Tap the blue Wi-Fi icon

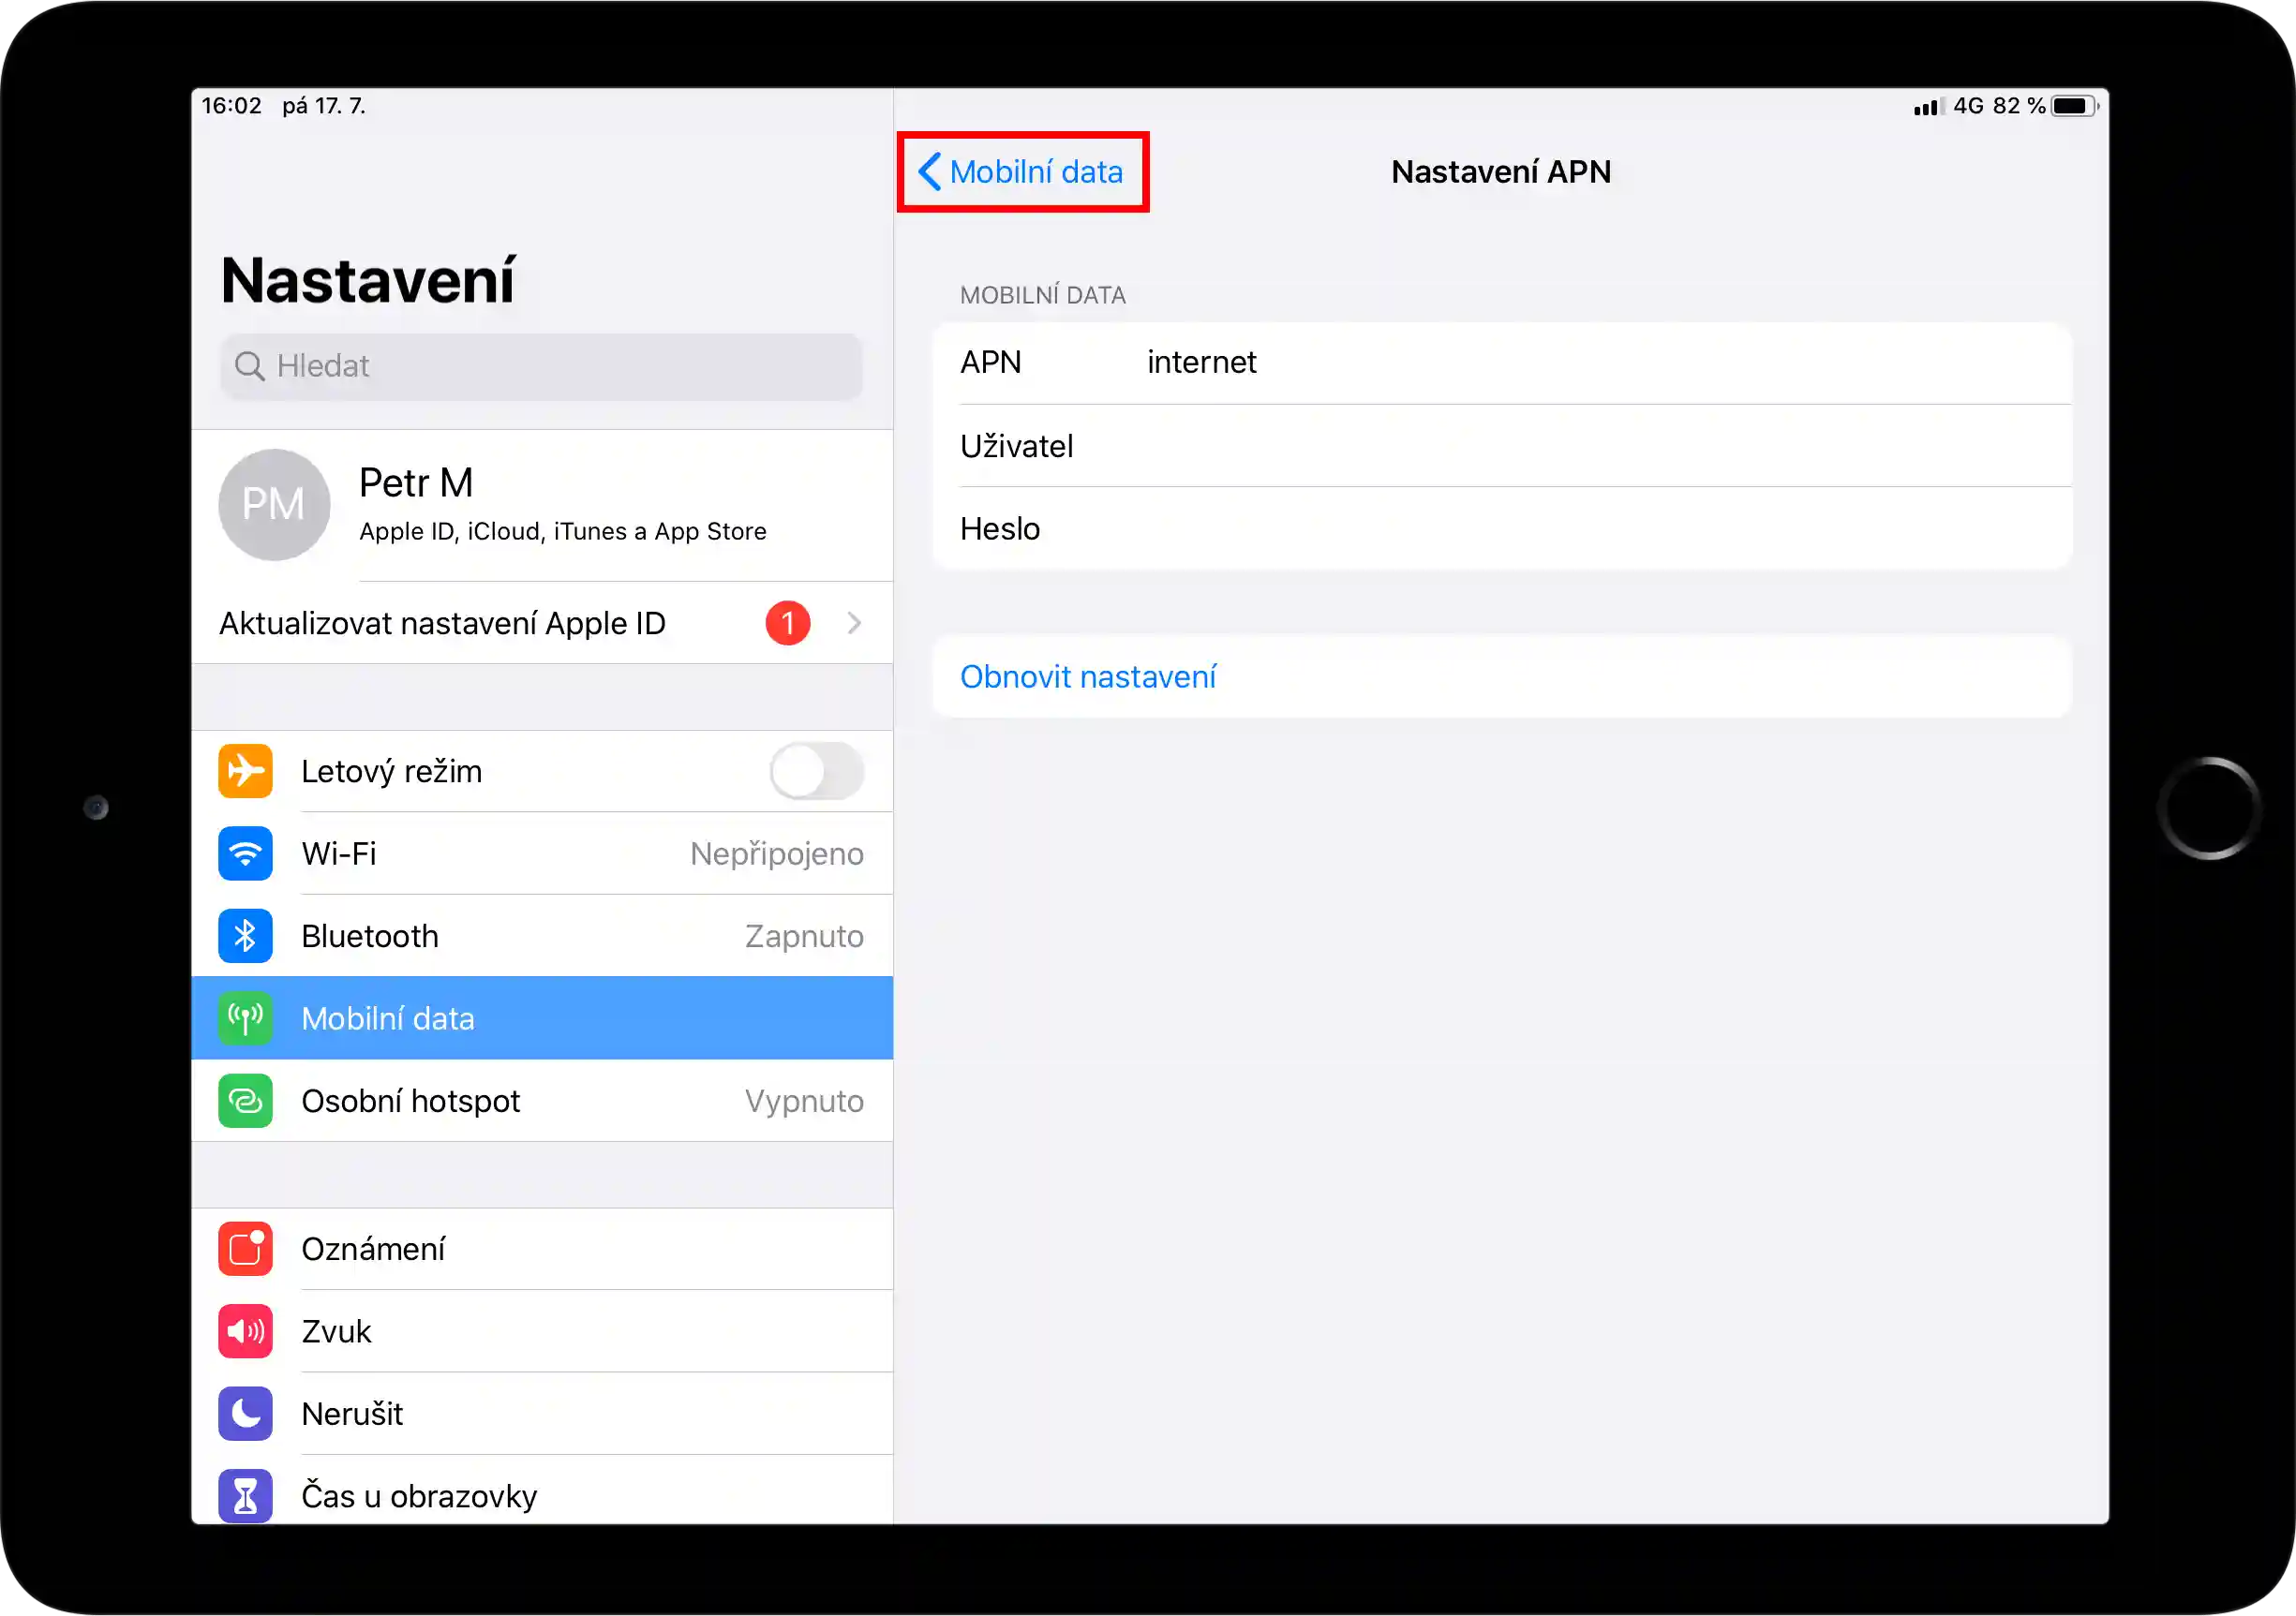point(245,853)
